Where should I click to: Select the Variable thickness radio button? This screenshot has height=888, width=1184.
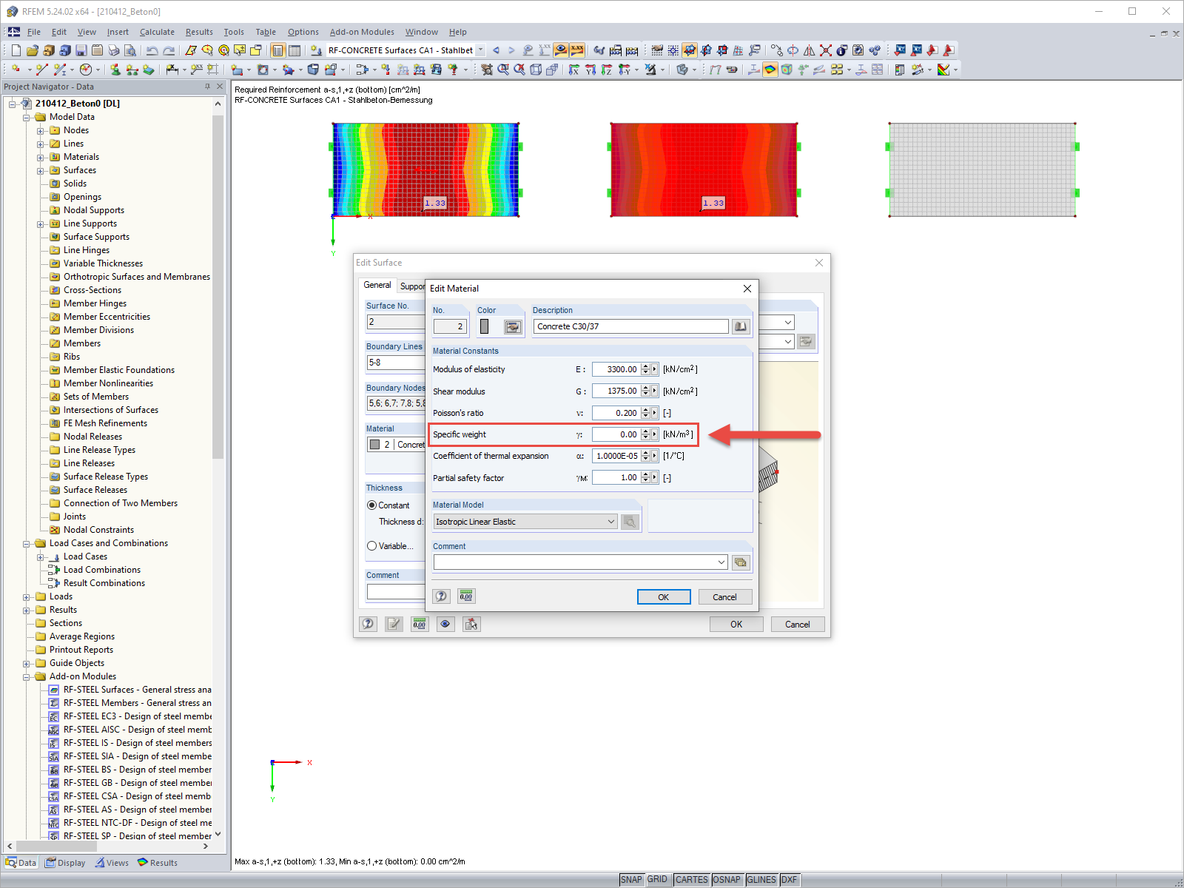tap(371, 546)
